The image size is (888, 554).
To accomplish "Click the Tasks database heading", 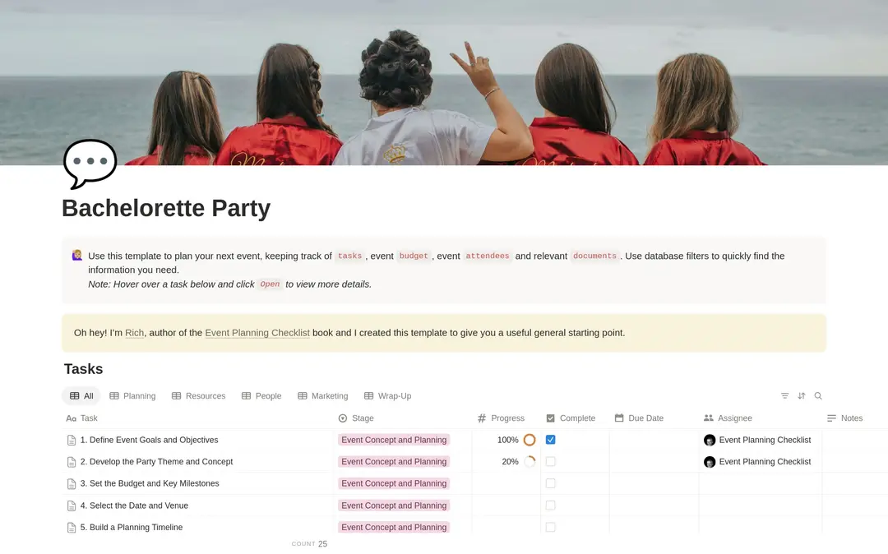I will point(83,369).
